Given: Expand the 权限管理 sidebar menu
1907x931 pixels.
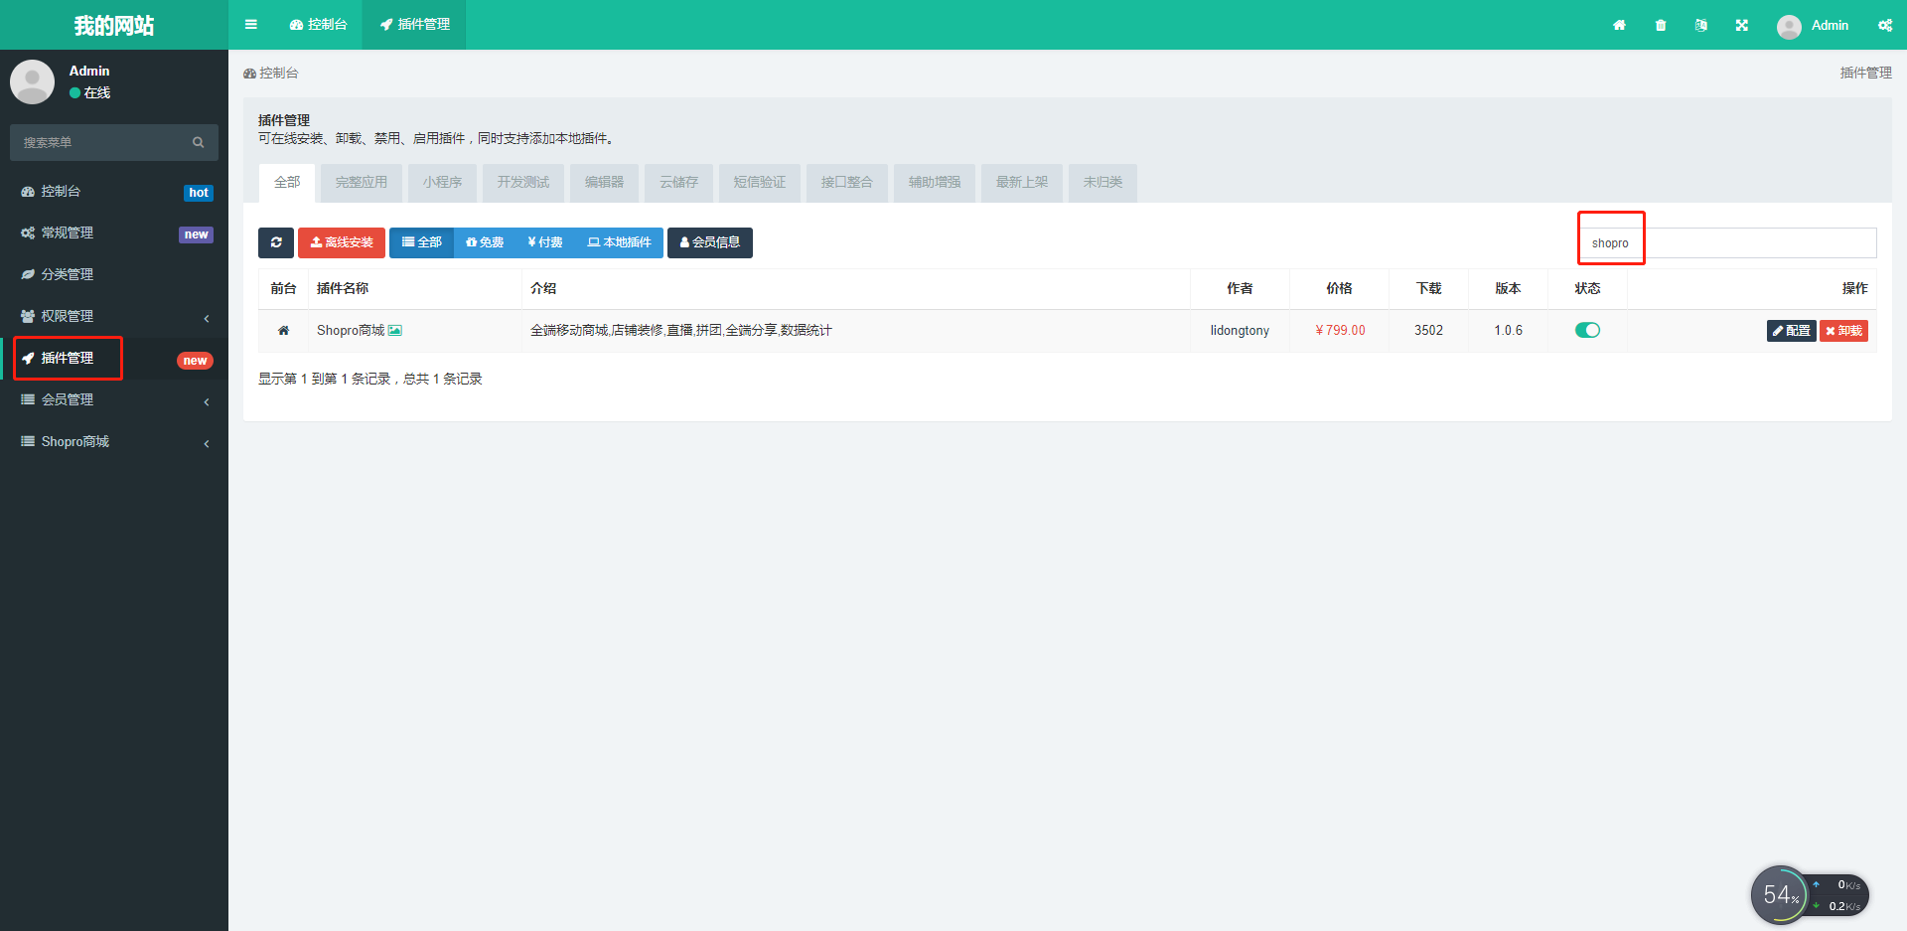Looking at the screenshot, I should coord(114,316).
